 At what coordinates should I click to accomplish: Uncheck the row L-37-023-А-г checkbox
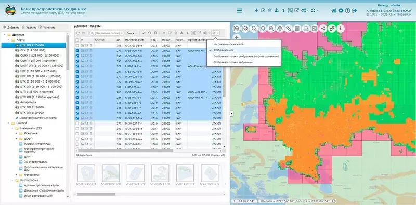(x=77, y=87)
